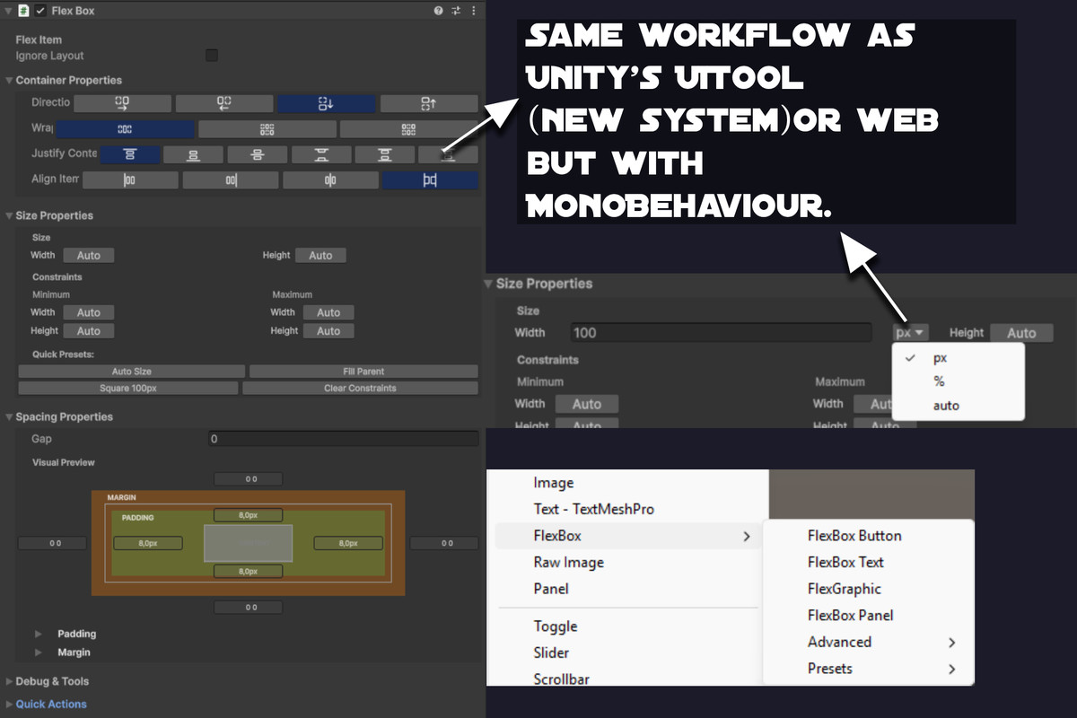Expand the Quick Actions section
Image resolution: width=1077 pixels, height=718 pixels.
click(x=9, y=705)
